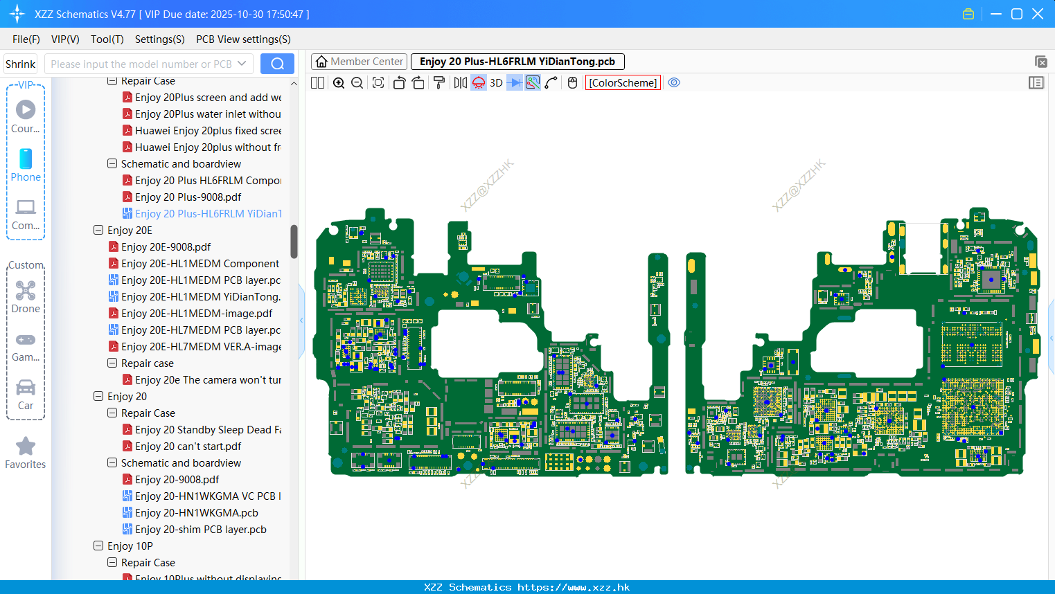Collapse the Enjoy 20E tree node
The height and width of the screenshot is (594, 1055).
98,231
